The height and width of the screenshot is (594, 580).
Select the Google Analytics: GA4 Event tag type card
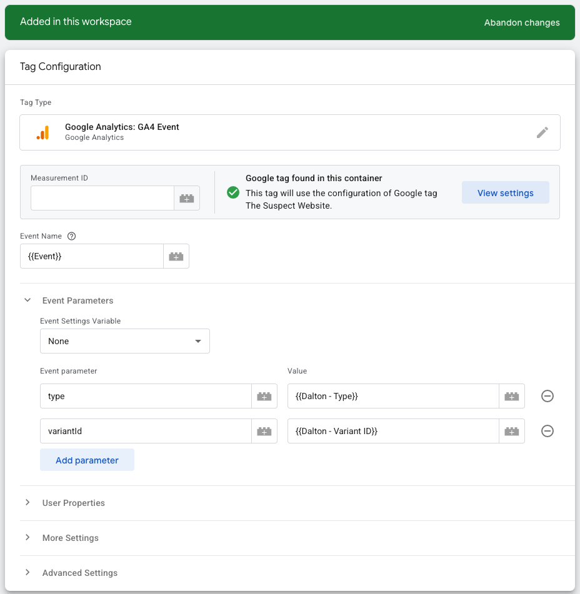(x=290, y=132)
